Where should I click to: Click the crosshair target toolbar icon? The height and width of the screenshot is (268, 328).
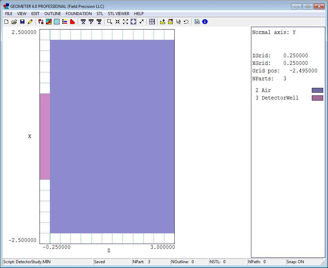point(152,22)
